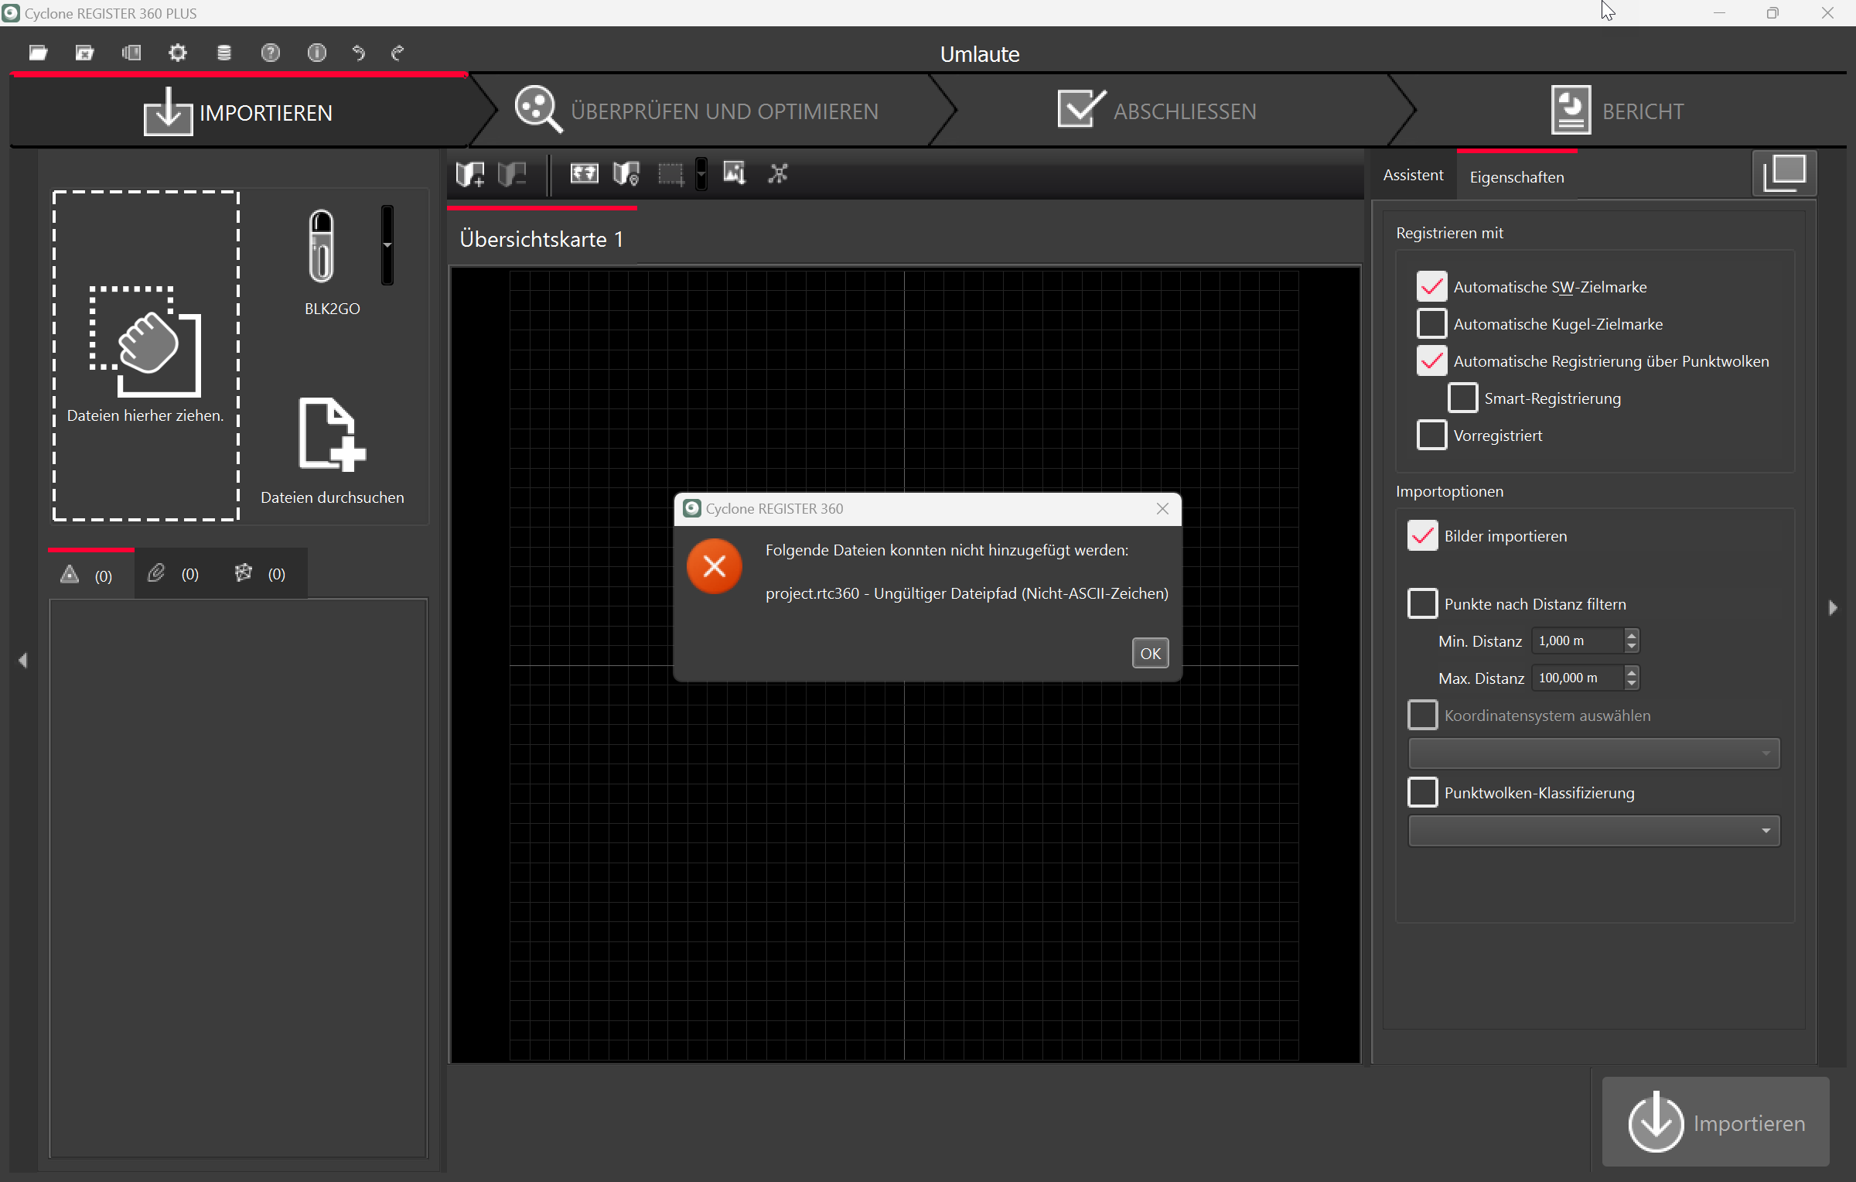Toggle Automatische Registrierung über Punktwolken
1856x1182 pixels.
(x=1431, y=360)
